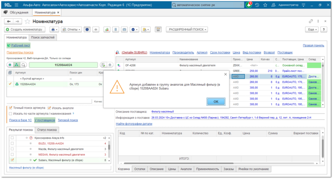Open title bar settings lines dropdown
Viewport: 333px width, 179px height.
coord(303,5)
